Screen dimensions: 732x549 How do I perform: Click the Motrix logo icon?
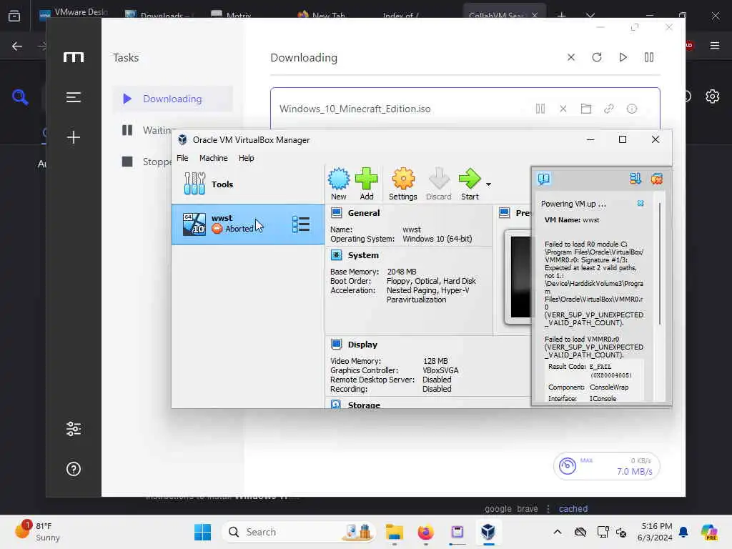pos(74,57)
